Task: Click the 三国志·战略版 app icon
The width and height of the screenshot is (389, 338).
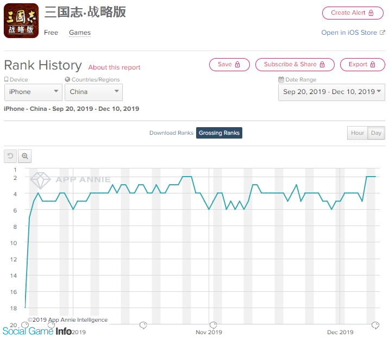Action: [21, 21]
